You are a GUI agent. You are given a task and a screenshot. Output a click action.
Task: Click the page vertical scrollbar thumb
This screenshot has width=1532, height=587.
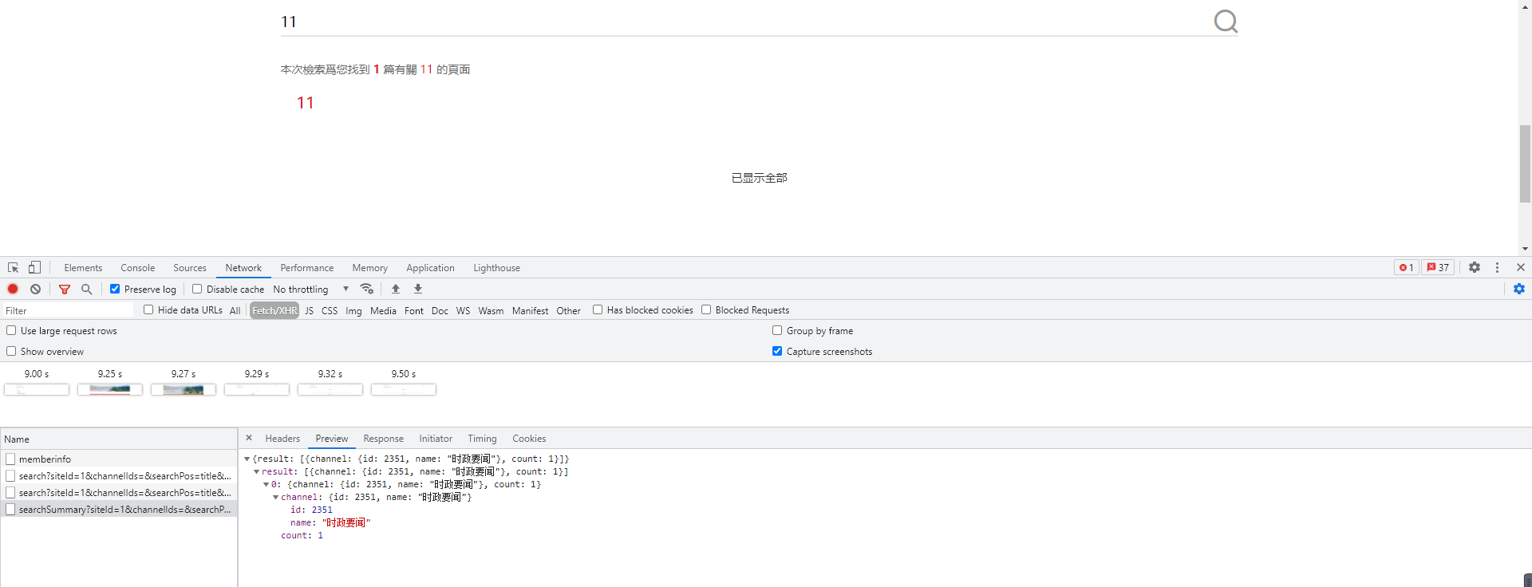point(1525,163)
